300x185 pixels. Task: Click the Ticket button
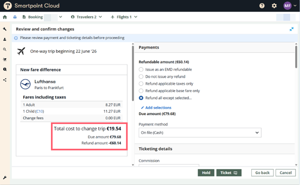click(229, 173)
